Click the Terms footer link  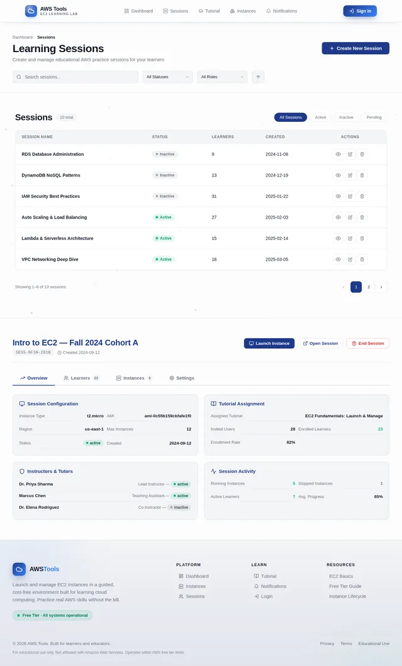point(346,643)
